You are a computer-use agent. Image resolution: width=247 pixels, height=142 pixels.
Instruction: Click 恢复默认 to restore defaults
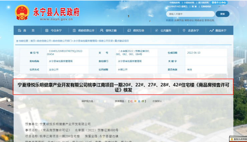[157, 101]
